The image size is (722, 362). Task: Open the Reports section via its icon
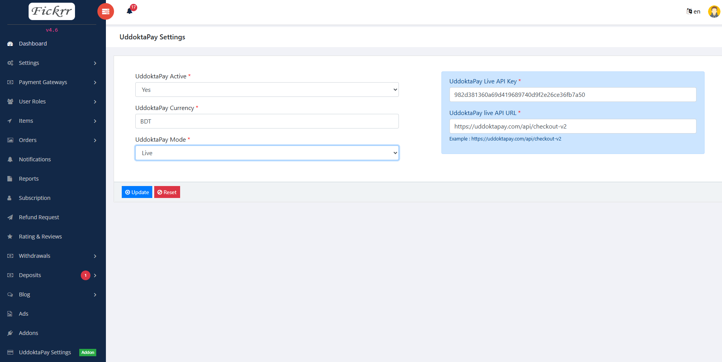[10, 178]
